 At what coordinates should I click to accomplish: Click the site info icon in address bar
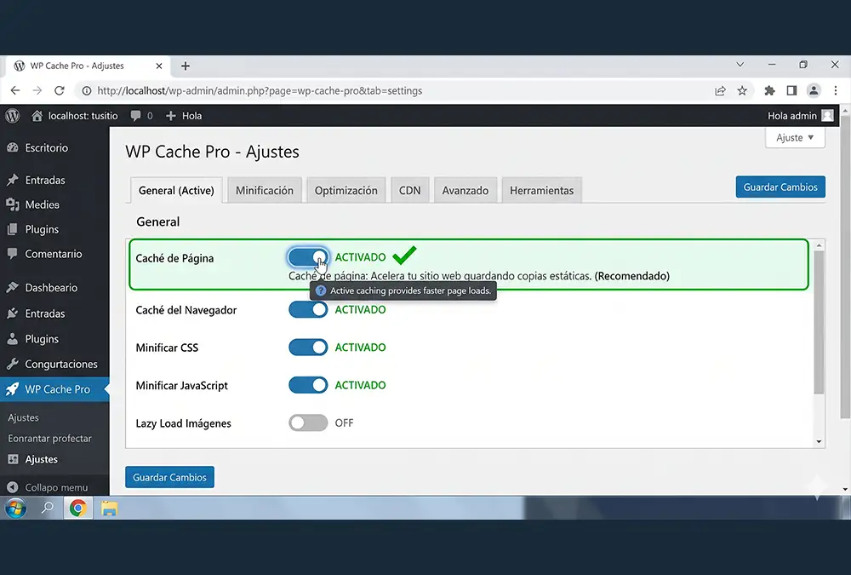point(87,91)
